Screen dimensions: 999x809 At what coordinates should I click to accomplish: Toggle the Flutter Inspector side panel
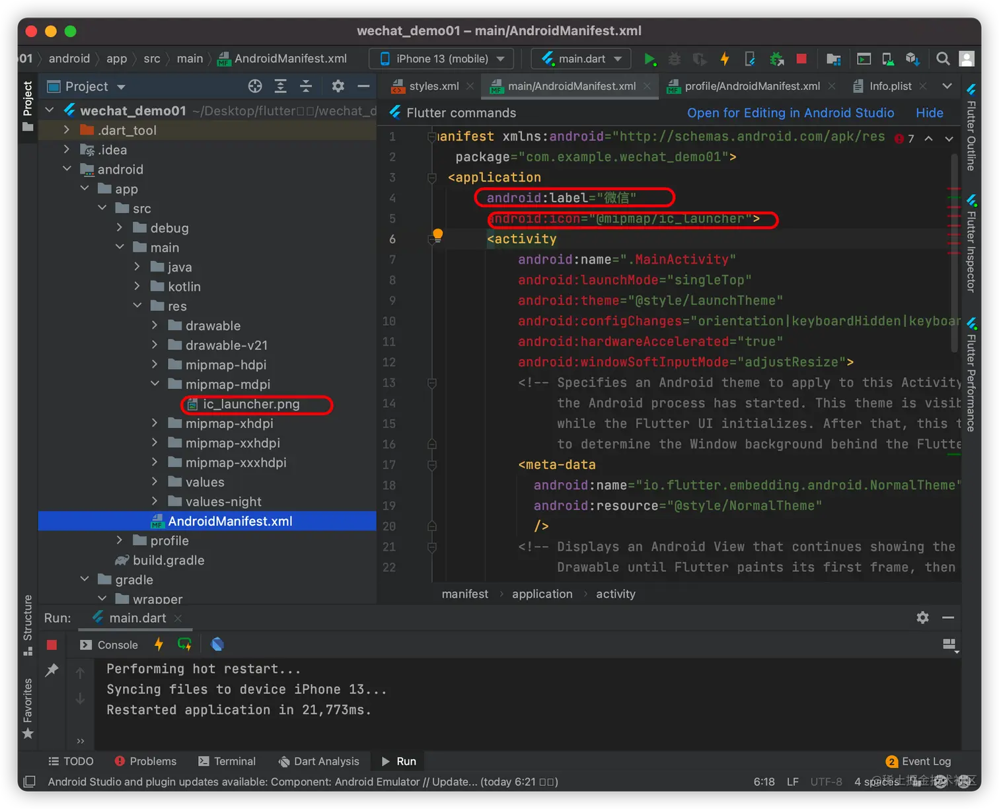point(971,244)
